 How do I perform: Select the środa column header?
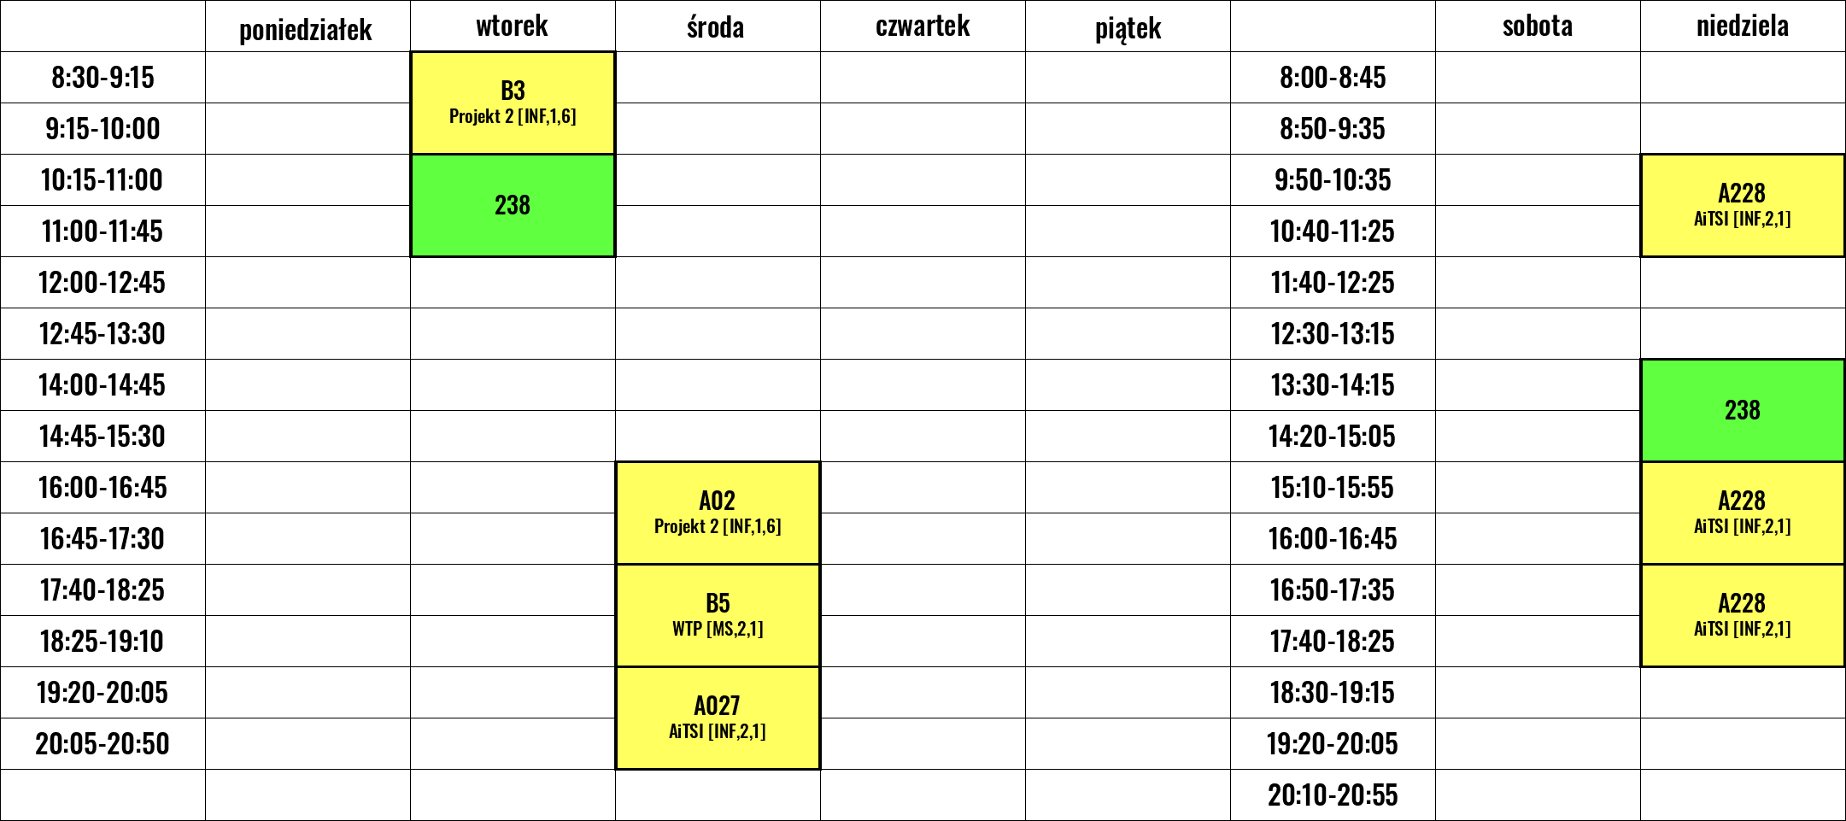click(x=718, y=26)
